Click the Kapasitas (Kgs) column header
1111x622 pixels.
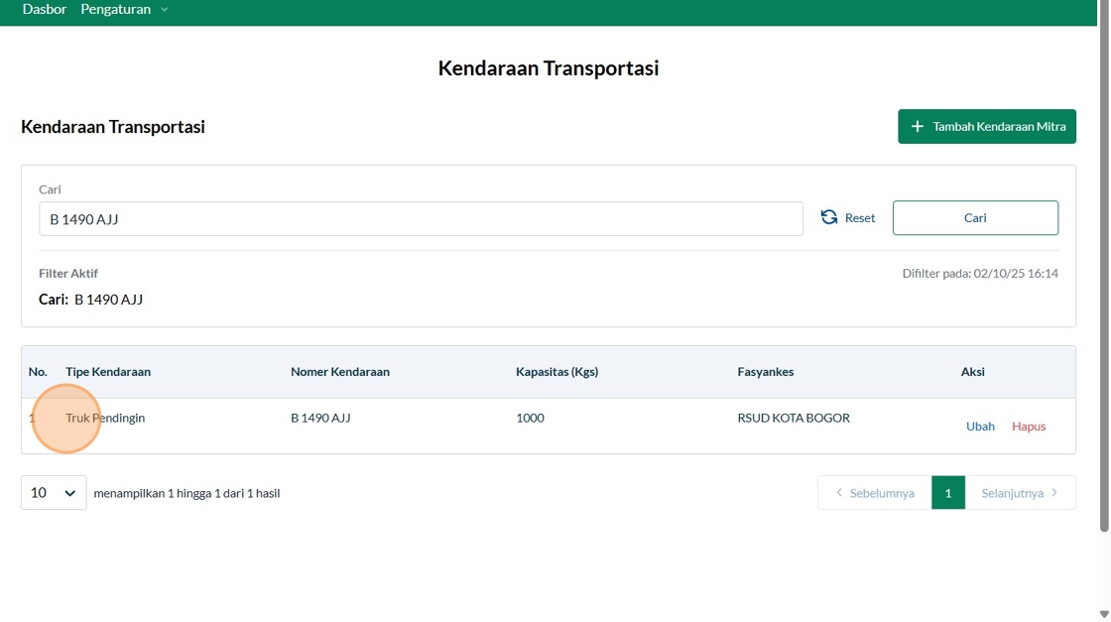[x=556, y=371]
